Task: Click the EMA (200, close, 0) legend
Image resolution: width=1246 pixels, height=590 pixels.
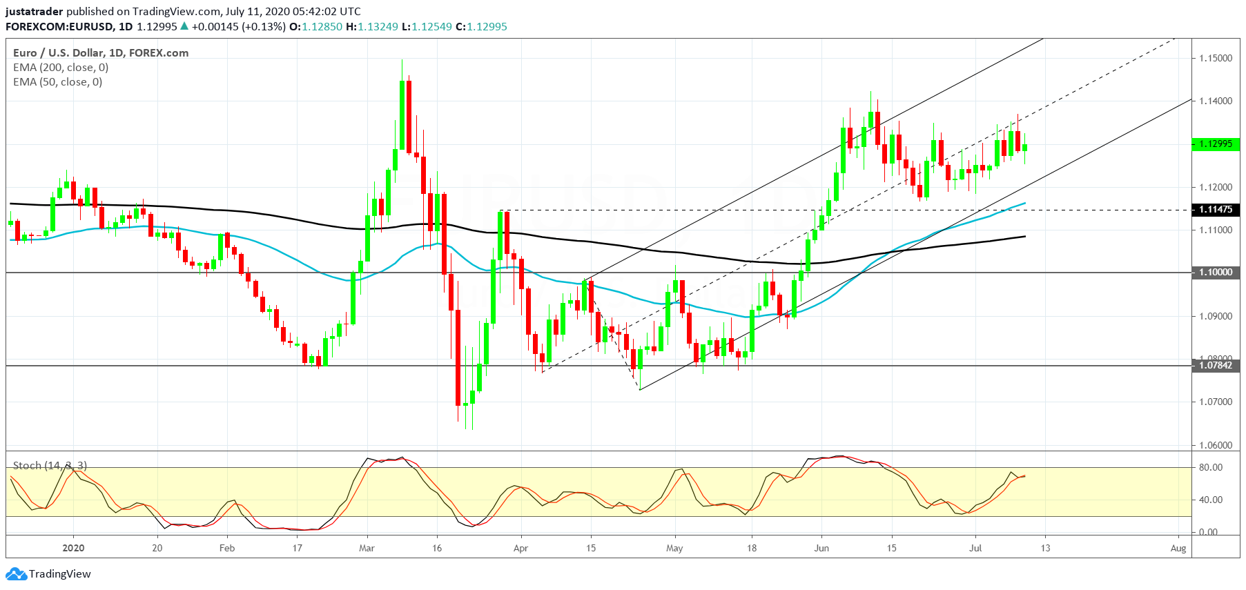Action: click(61, 67)
